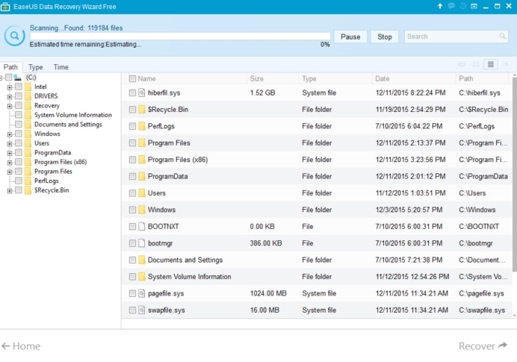The image size is (517, 362).
Task: Expand the DRIVERS tree node
Action: [x=10, y=96]
